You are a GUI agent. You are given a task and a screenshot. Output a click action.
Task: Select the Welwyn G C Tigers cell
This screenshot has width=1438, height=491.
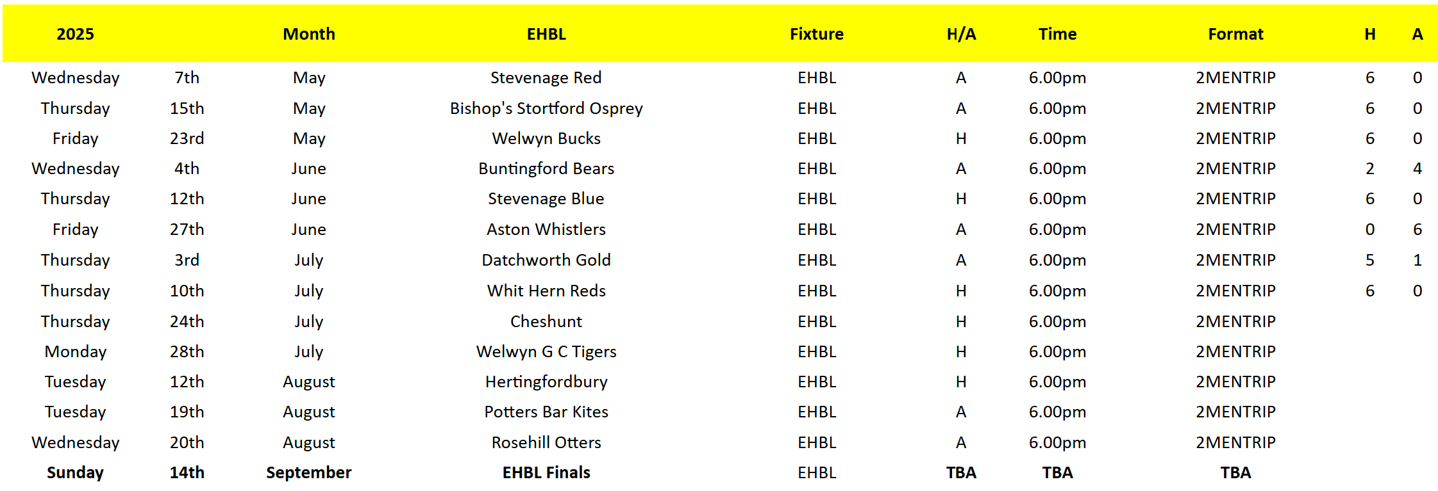pos(546,351)
